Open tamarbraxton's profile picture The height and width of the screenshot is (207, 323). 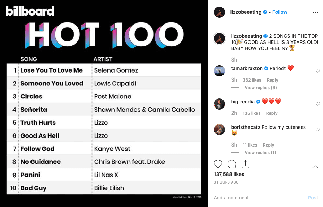click(219, 71)
